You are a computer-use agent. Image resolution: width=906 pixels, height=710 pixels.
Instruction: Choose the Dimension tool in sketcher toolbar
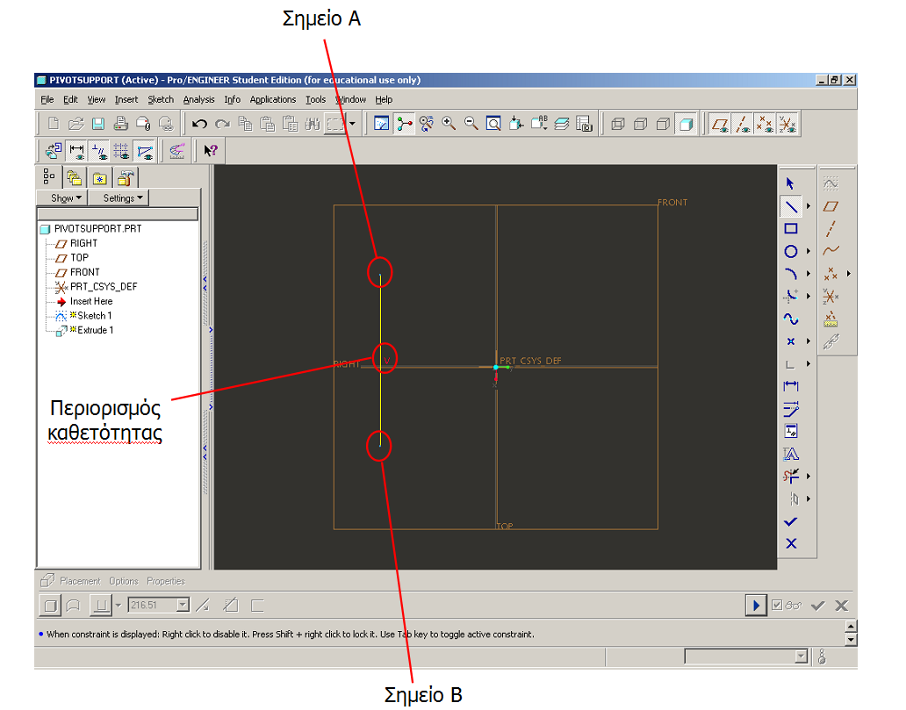click(791, 386)
